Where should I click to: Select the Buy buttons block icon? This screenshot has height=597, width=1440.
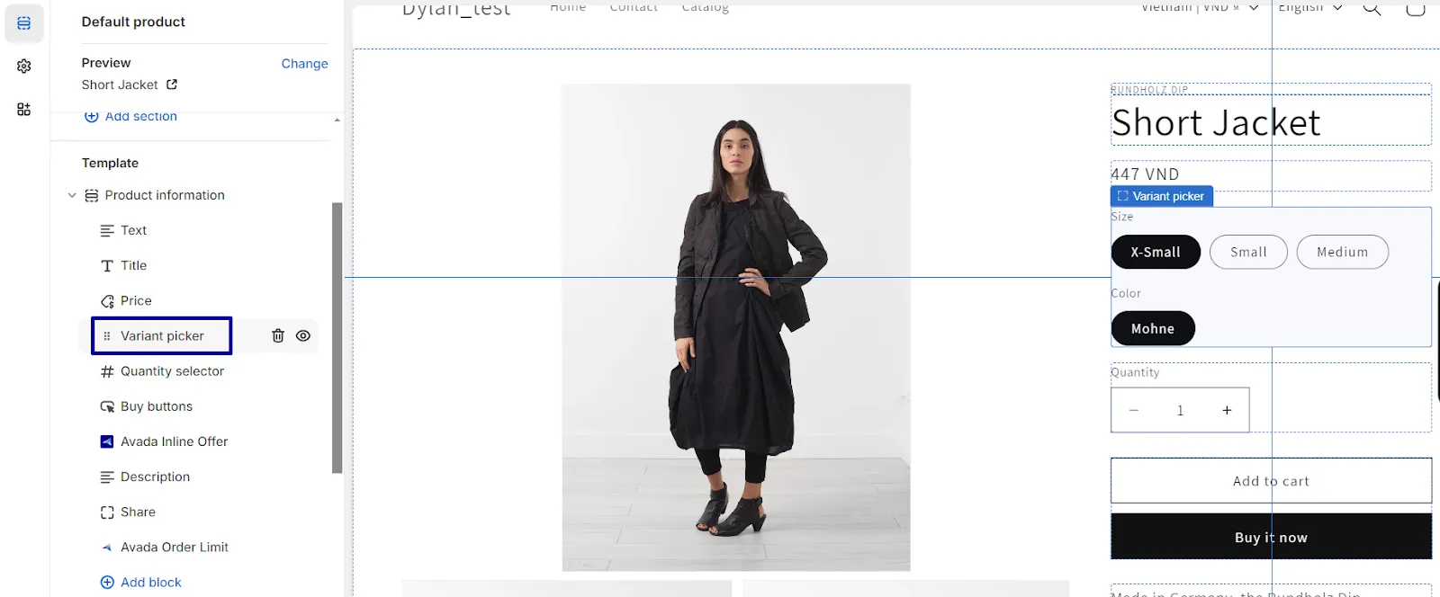pos(107,406)
